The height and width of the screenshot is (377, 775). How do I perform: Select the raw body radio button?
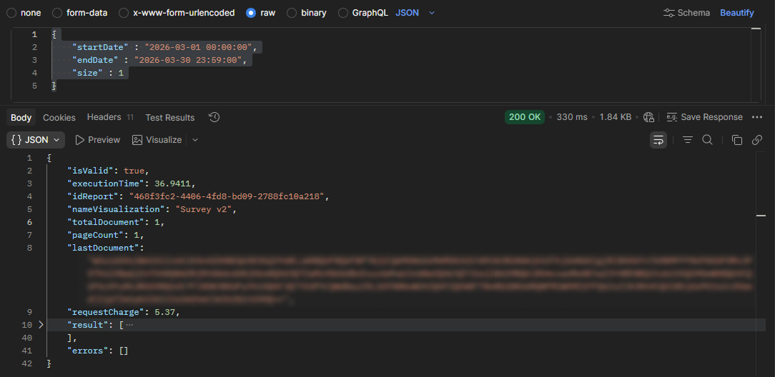pyautogui.click(x=251, y=13)
